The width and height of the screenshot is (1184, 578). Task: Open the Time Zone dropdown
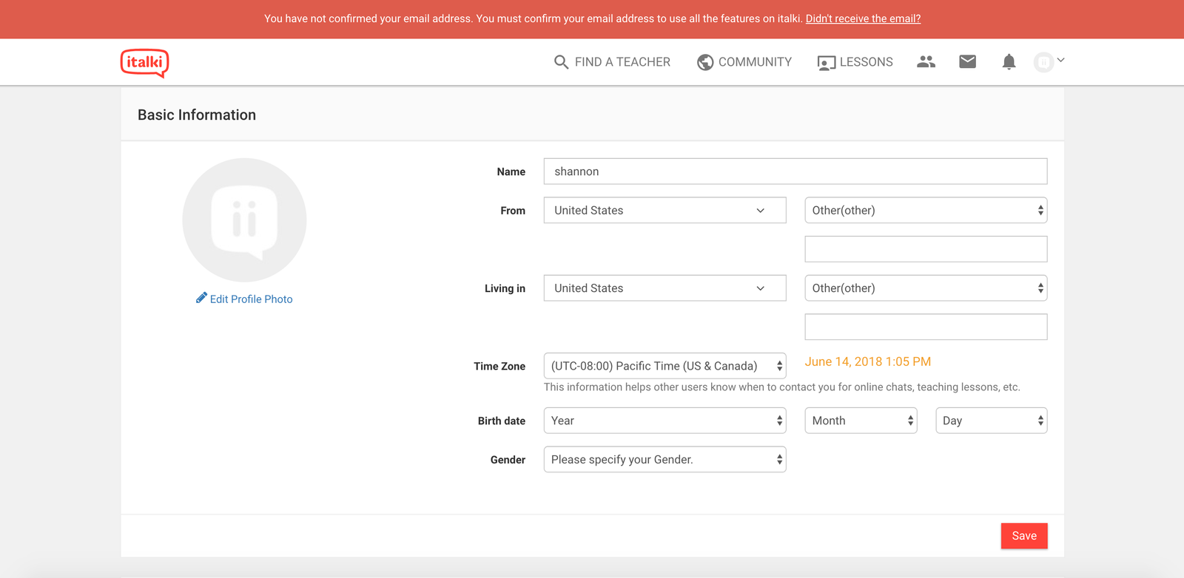point(665,366)
